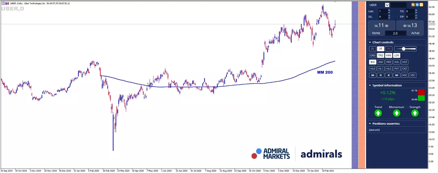
Task: Jump to chart end with fast-forward icon
Action: (397, 75)
